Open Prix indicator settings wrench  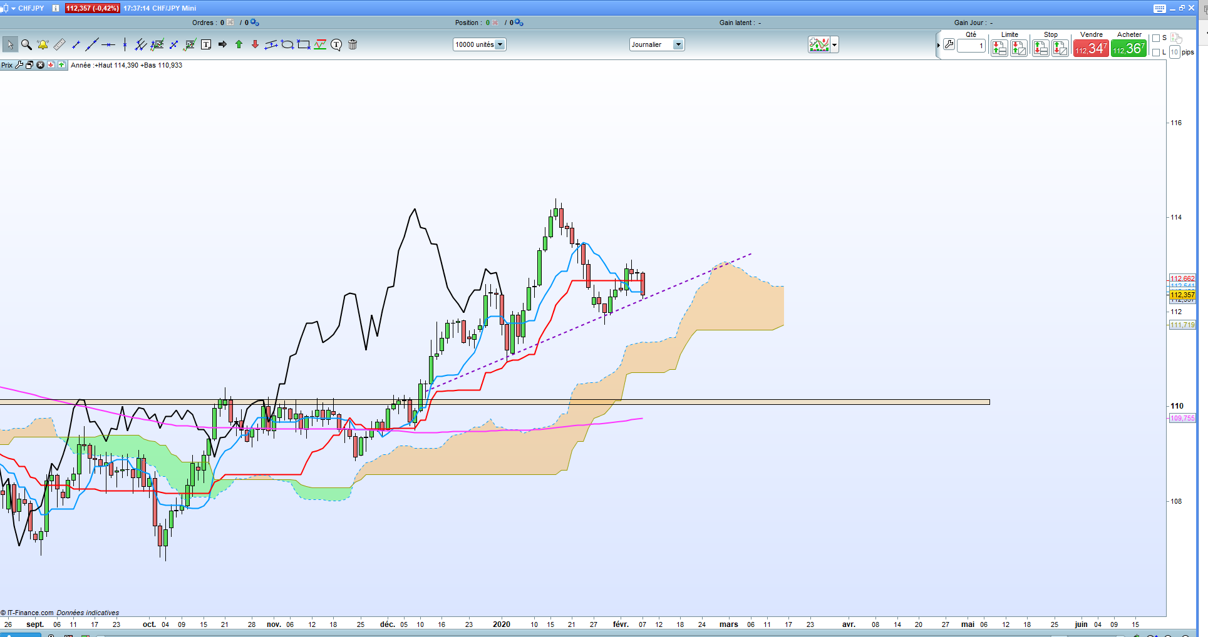coord(19,65)
